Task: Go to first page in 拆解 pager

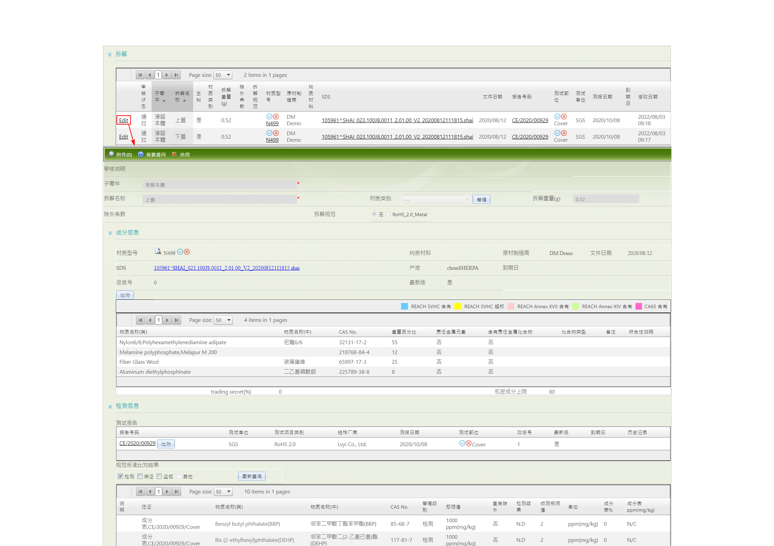Action: pos(140,75)
